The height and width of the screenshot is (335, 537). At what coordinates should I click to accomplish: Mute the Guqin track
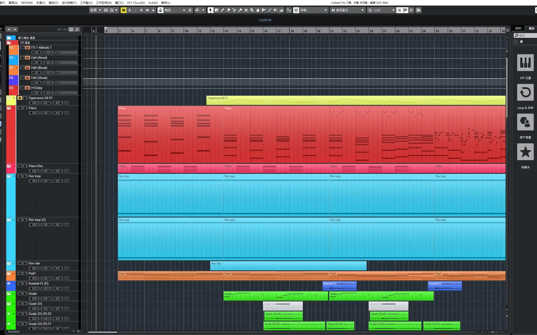[20, 293]
